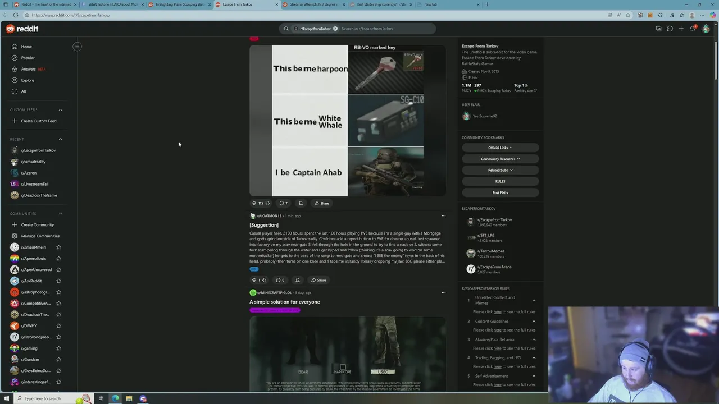The height and width of the screenshot is (404, 719).
Task: Expand the Related Subs dropdown
Action: pos(500,170)
